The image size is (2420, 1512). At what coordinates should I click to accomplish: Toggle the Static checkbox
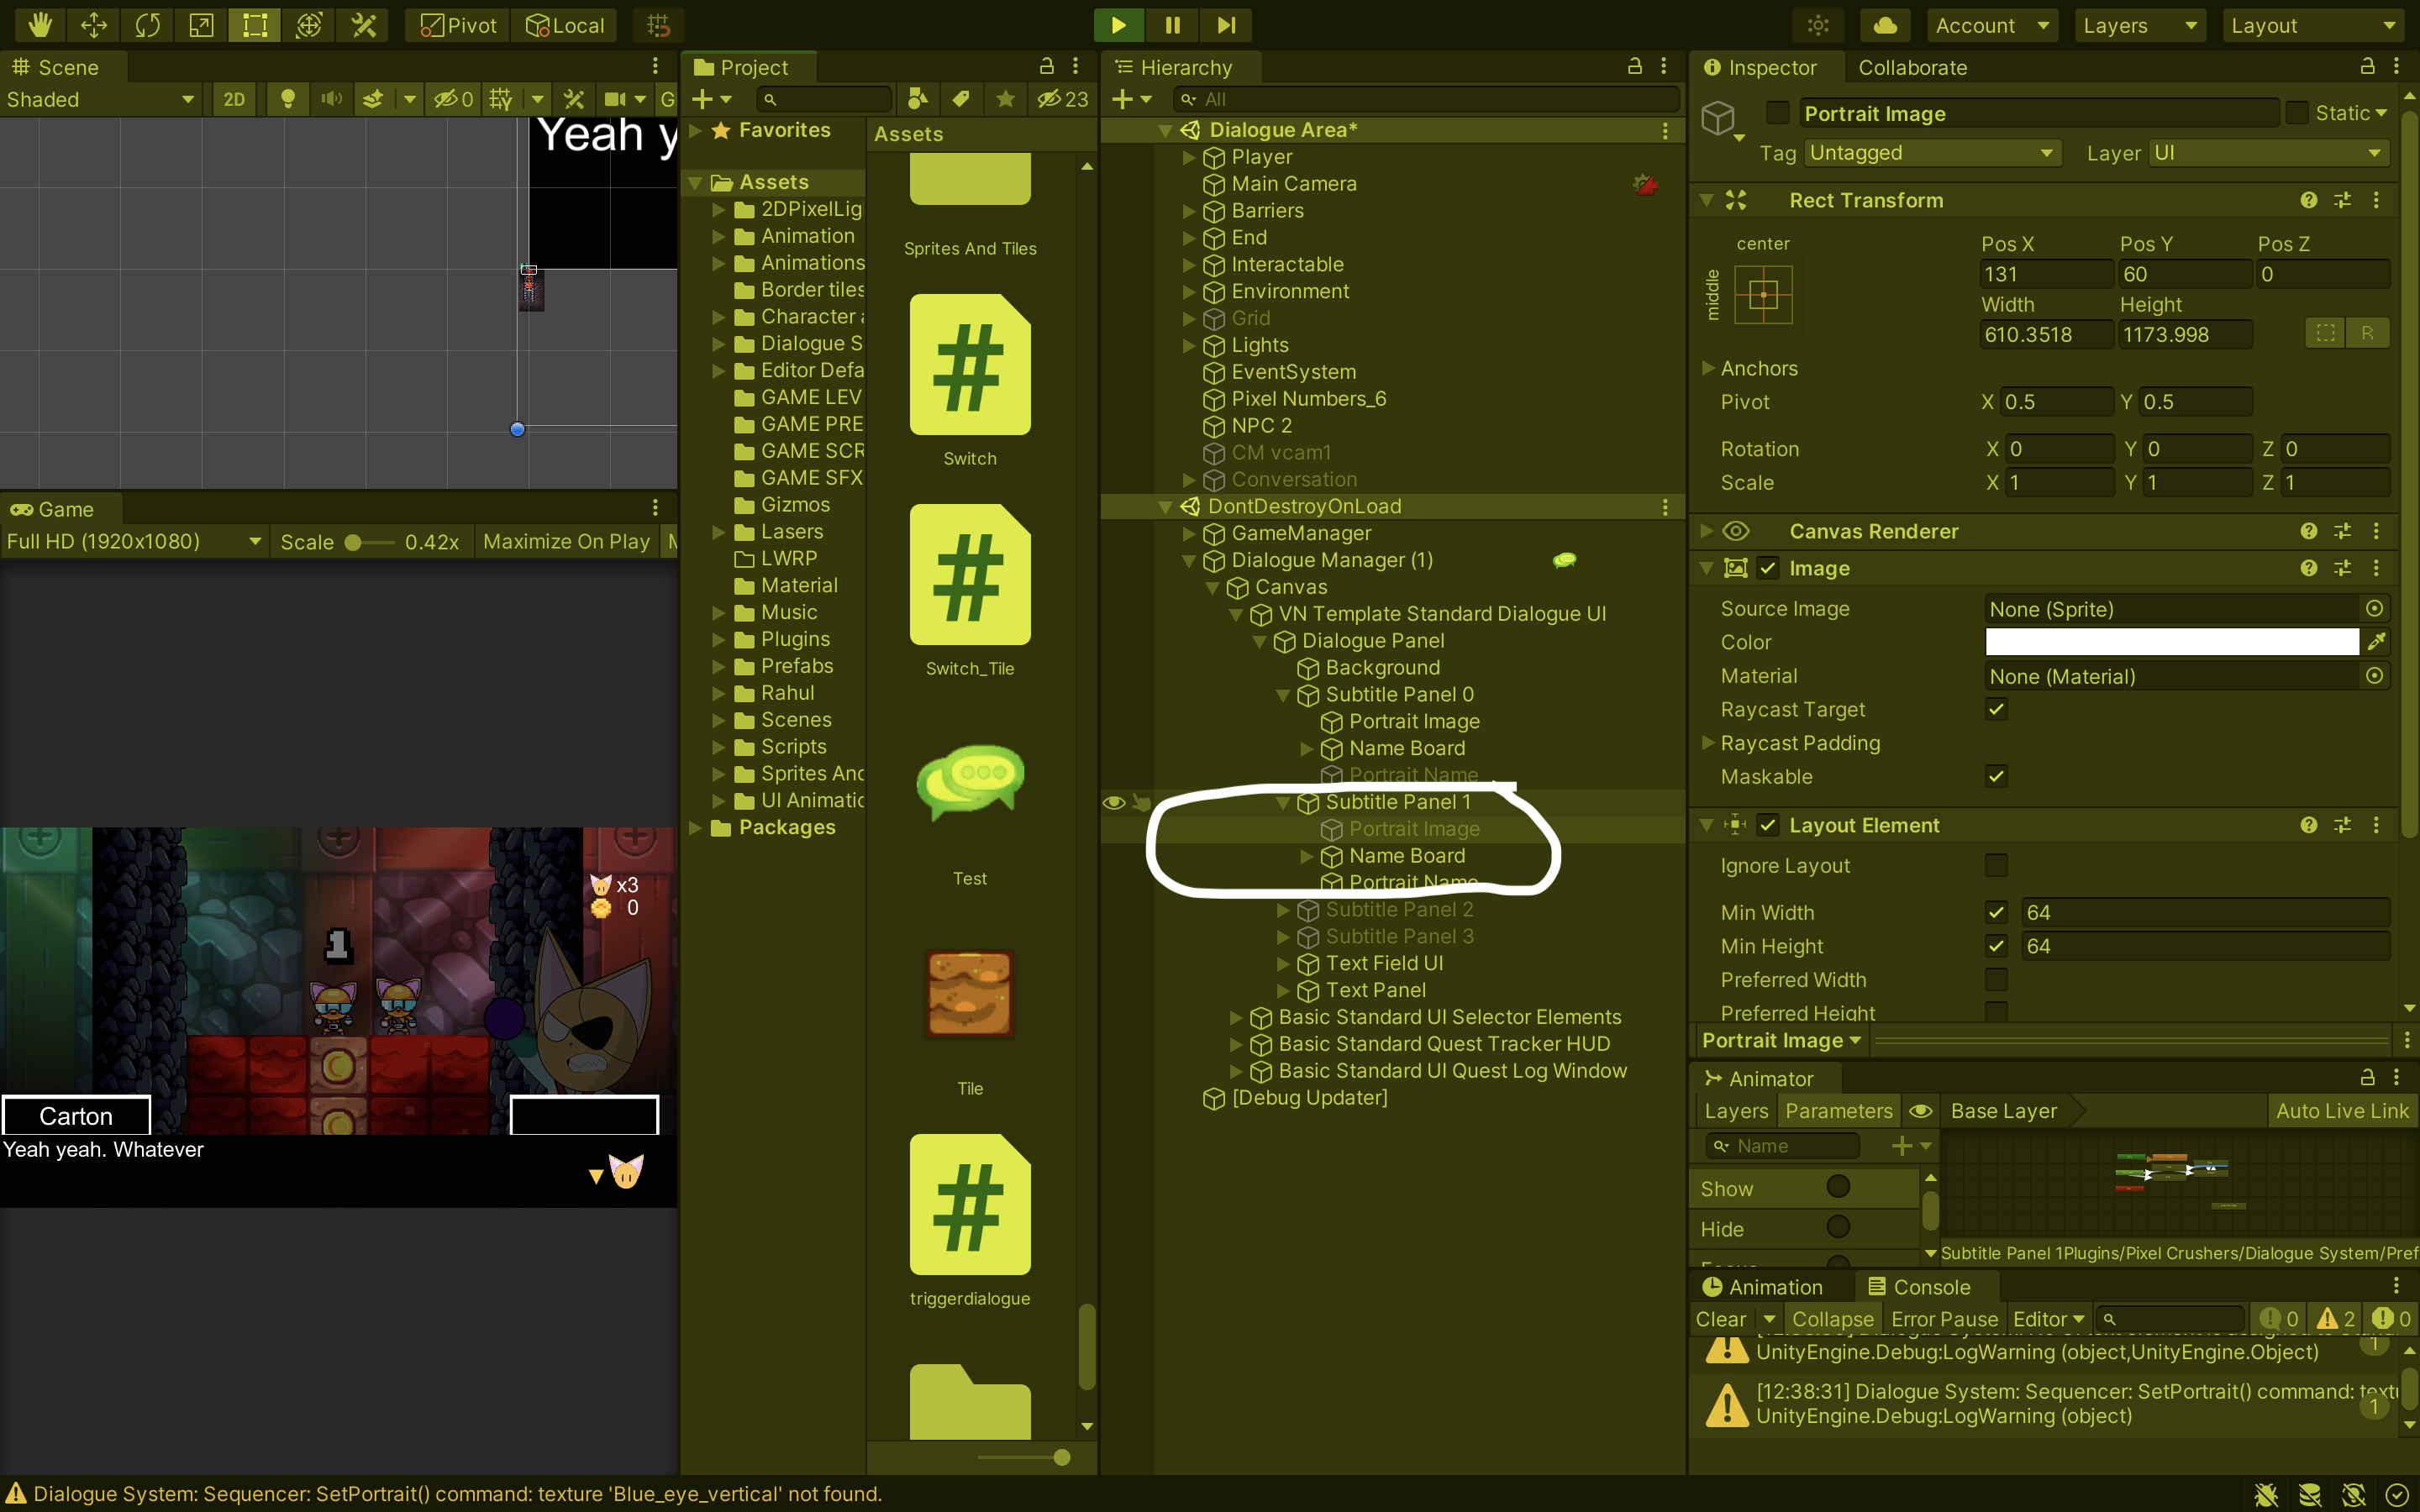tap(2297, 113)
